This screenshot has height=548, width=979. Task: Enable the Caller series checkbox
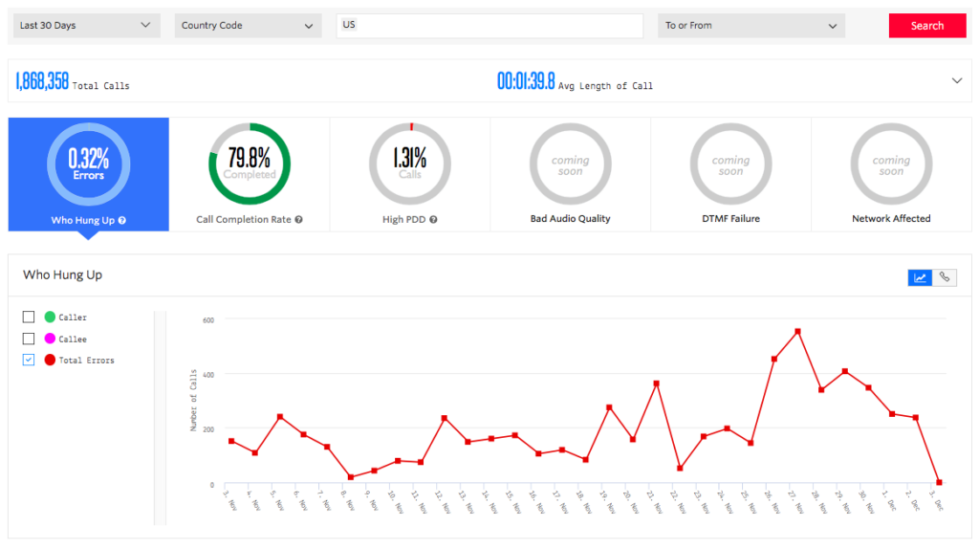point(29,317)
